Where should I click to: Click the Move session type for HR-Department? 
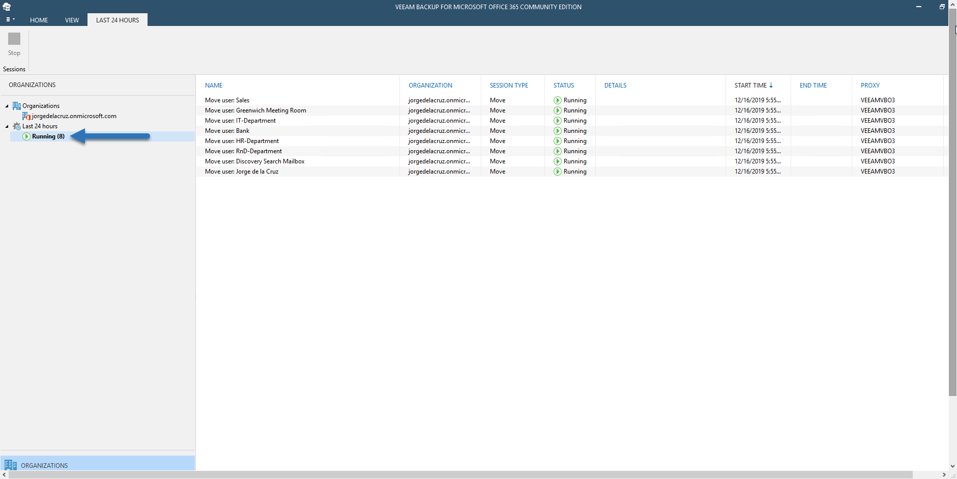[x=498, y=141]
